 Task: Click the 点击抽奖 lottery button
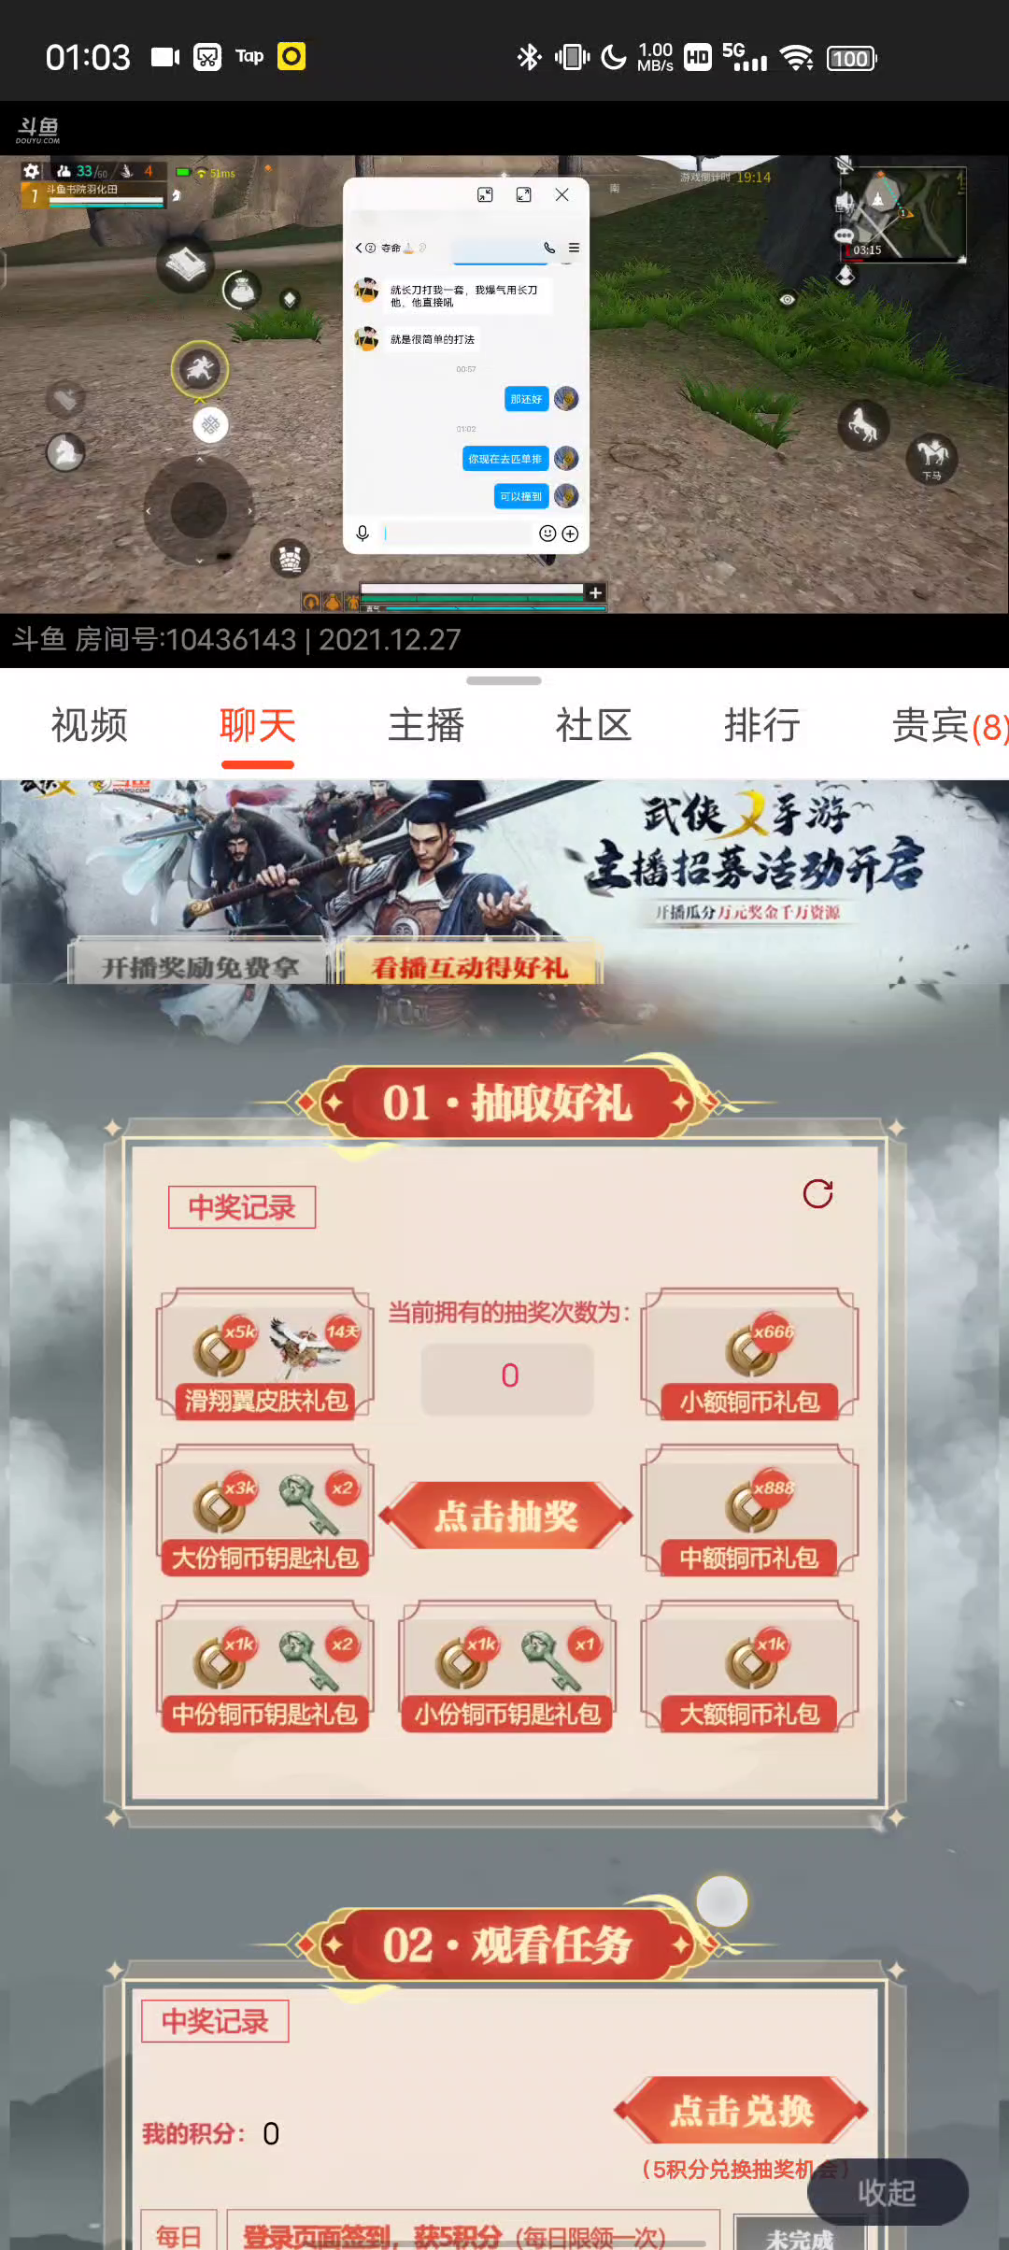point(506,1516)
